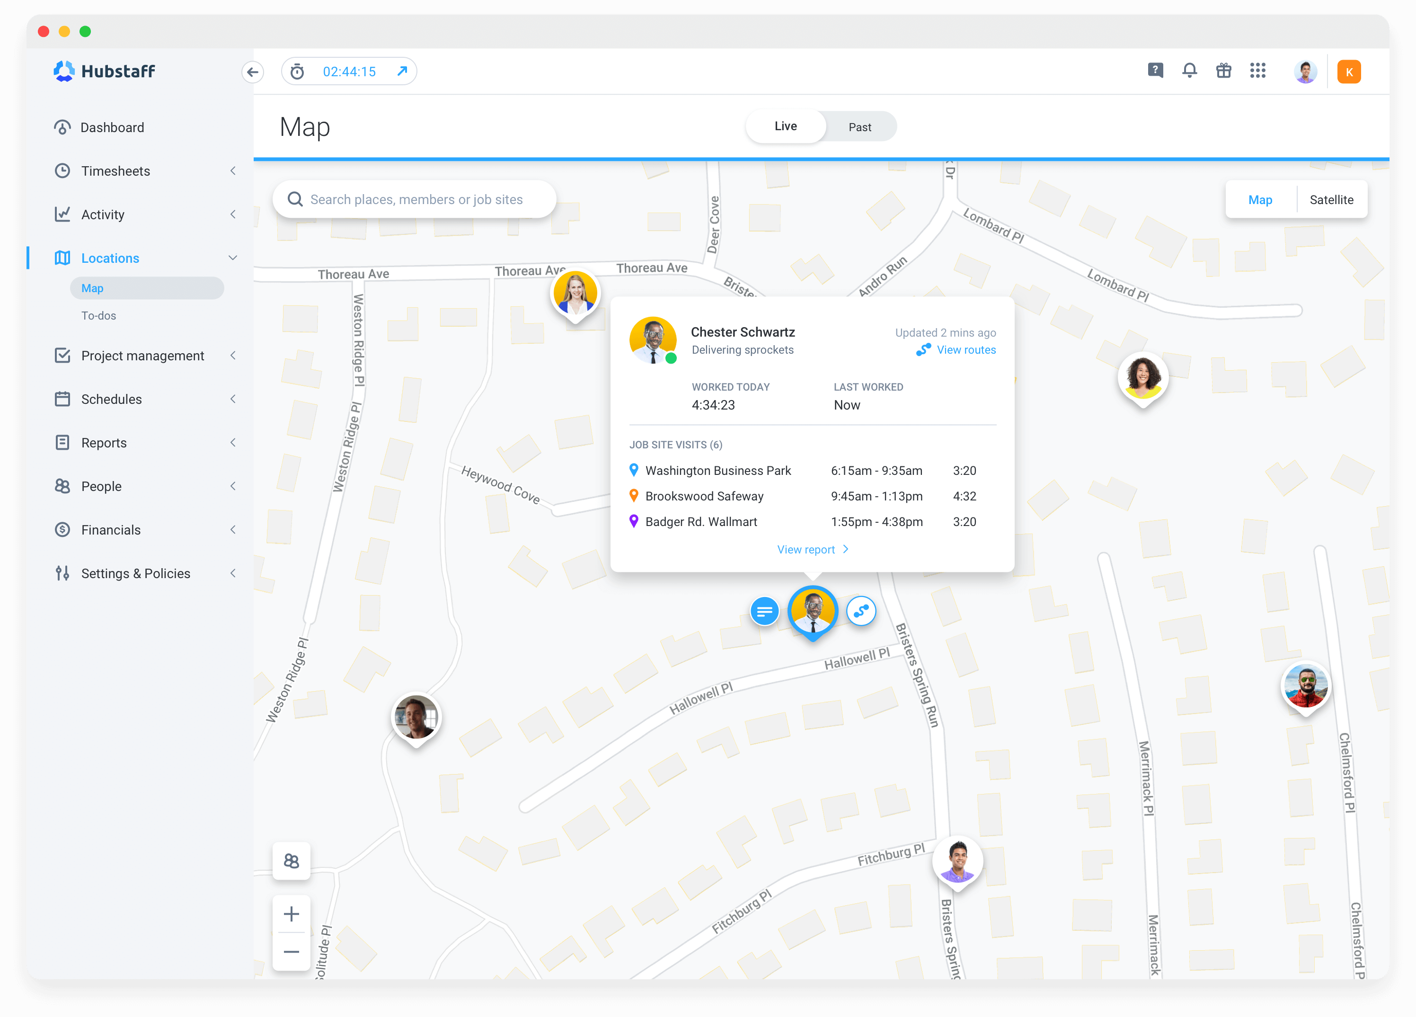The width and height of the screenshot is (1416, 1017).
Task: Select the Map item under Locations
Action: coord(92,288)
